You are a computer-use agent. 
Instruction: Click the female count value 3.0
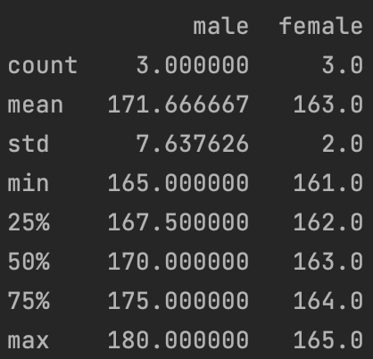343,65
